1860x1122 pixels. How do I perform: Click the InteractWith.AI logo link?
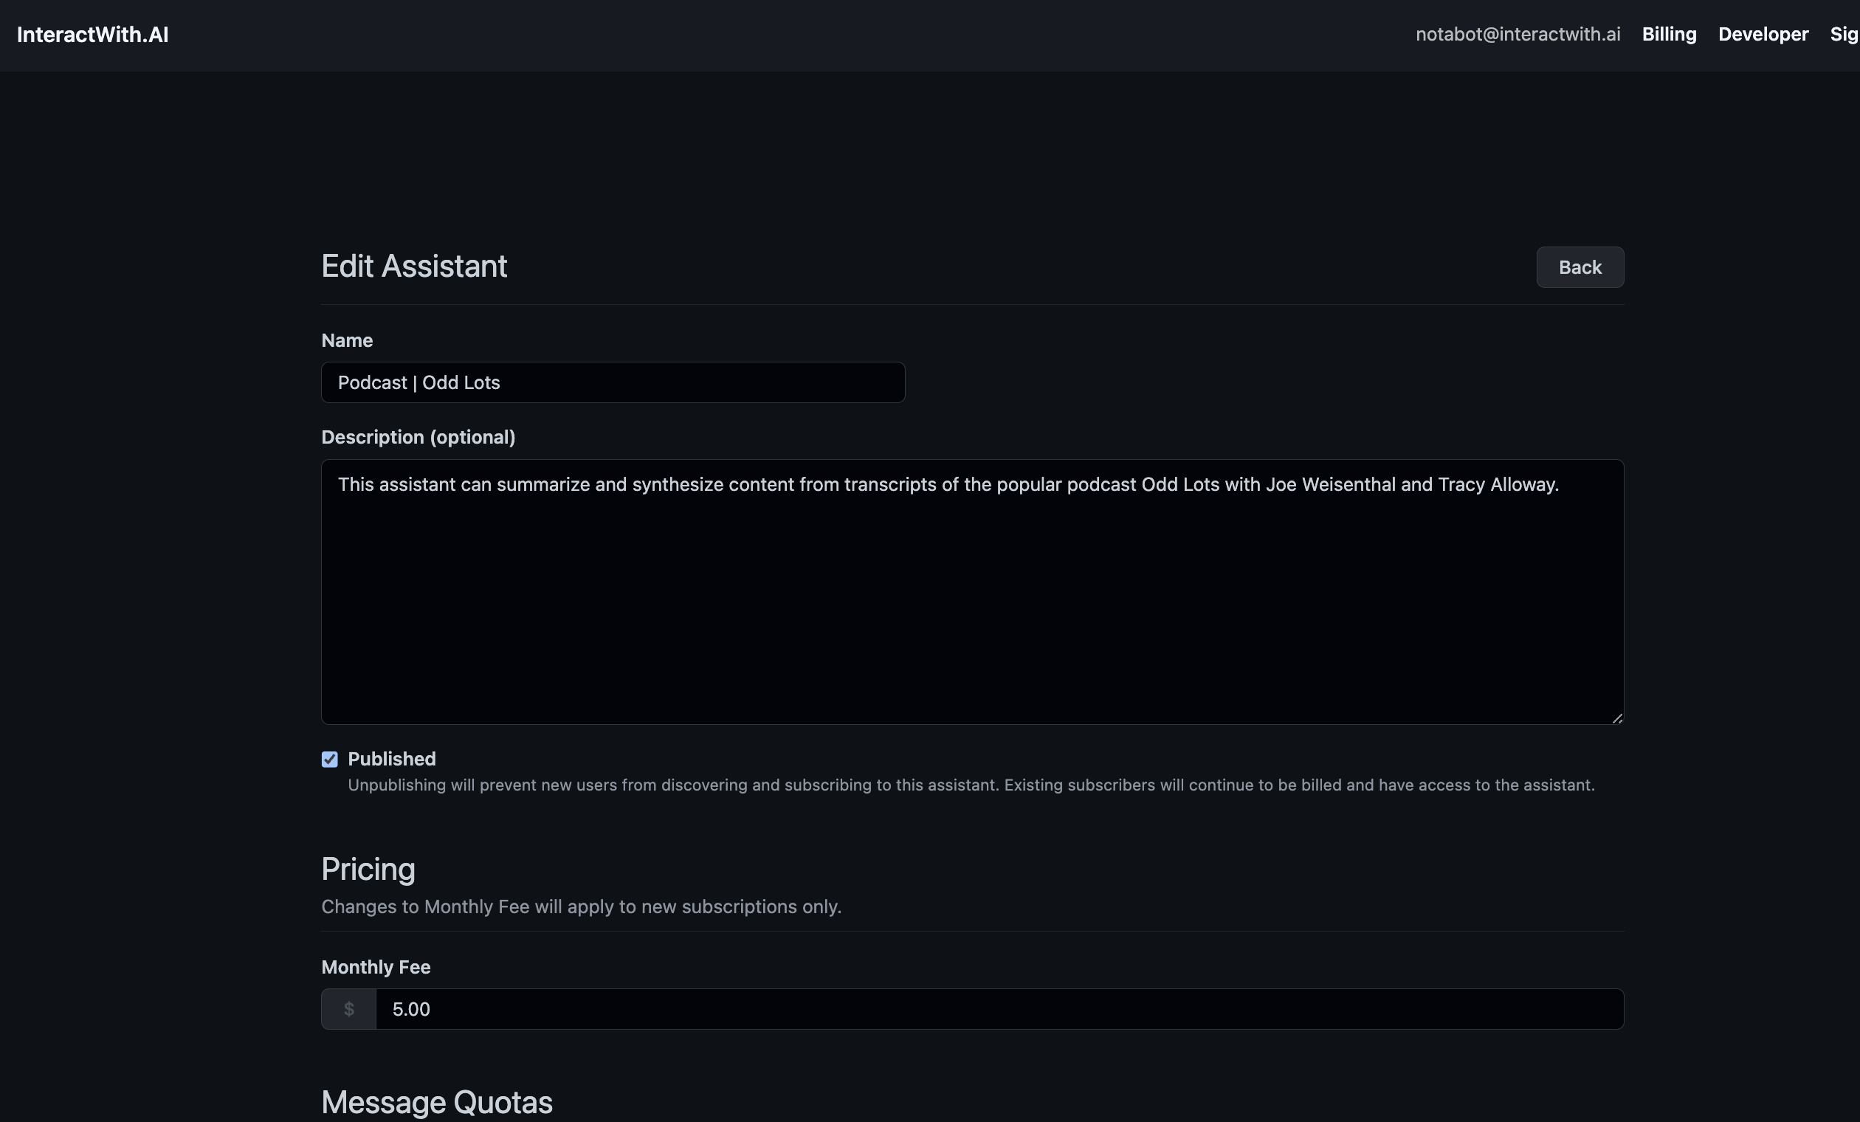click(x=92, y=35)
